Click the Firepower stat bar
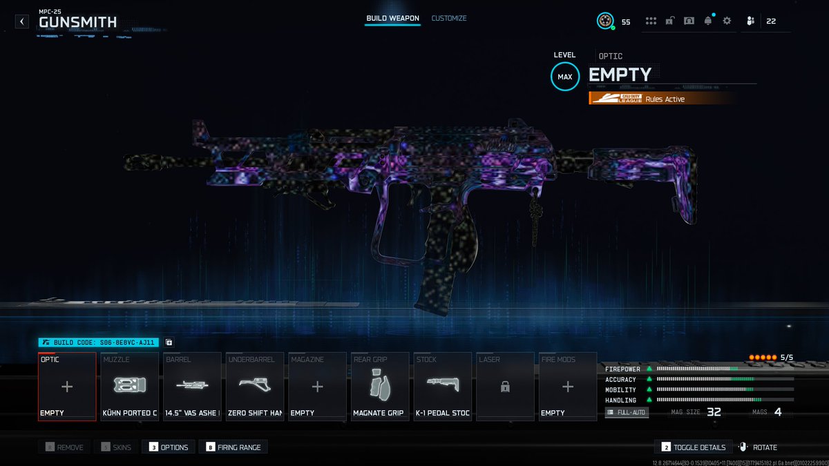 (725, 369)
